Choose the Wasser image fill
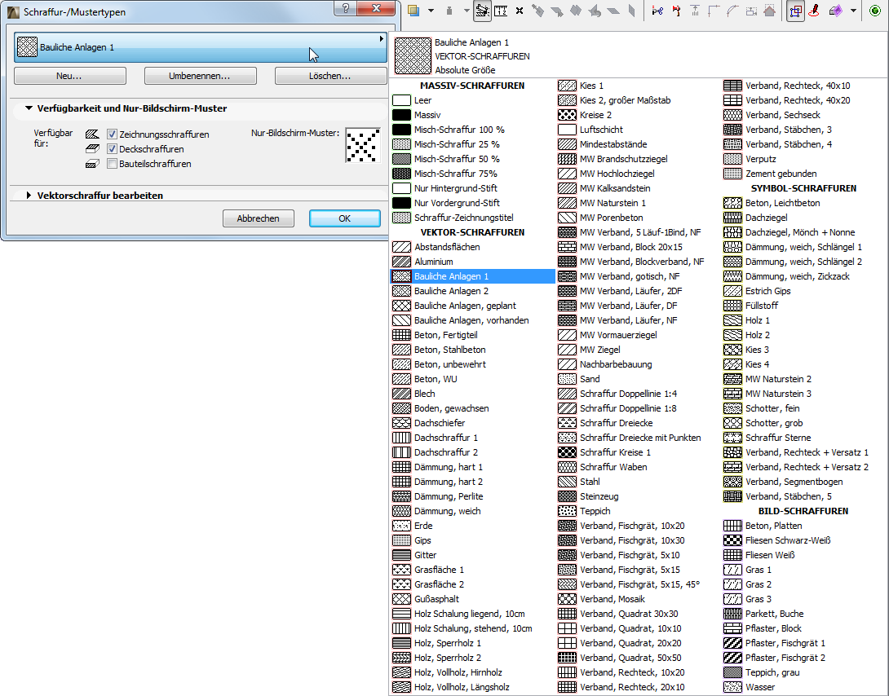The image size is (889, 696). 803,688
